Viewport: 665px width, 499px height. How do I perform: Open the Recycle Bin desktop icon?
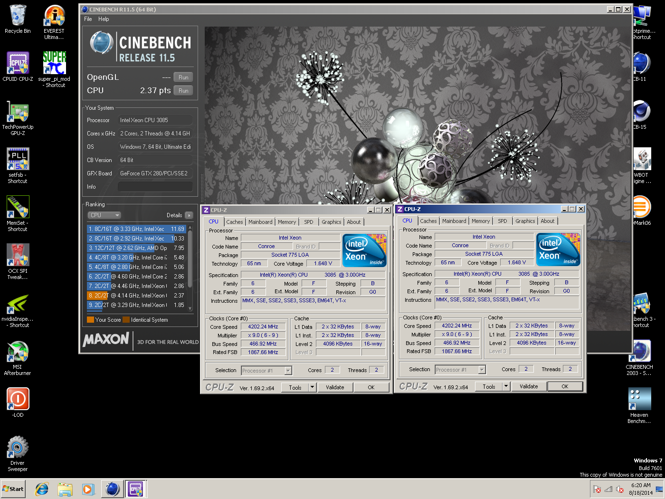pos(18,19)
